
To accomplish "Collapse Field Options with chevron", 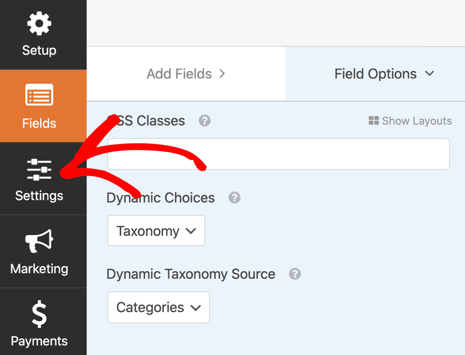I will click(x=430, y=73).
